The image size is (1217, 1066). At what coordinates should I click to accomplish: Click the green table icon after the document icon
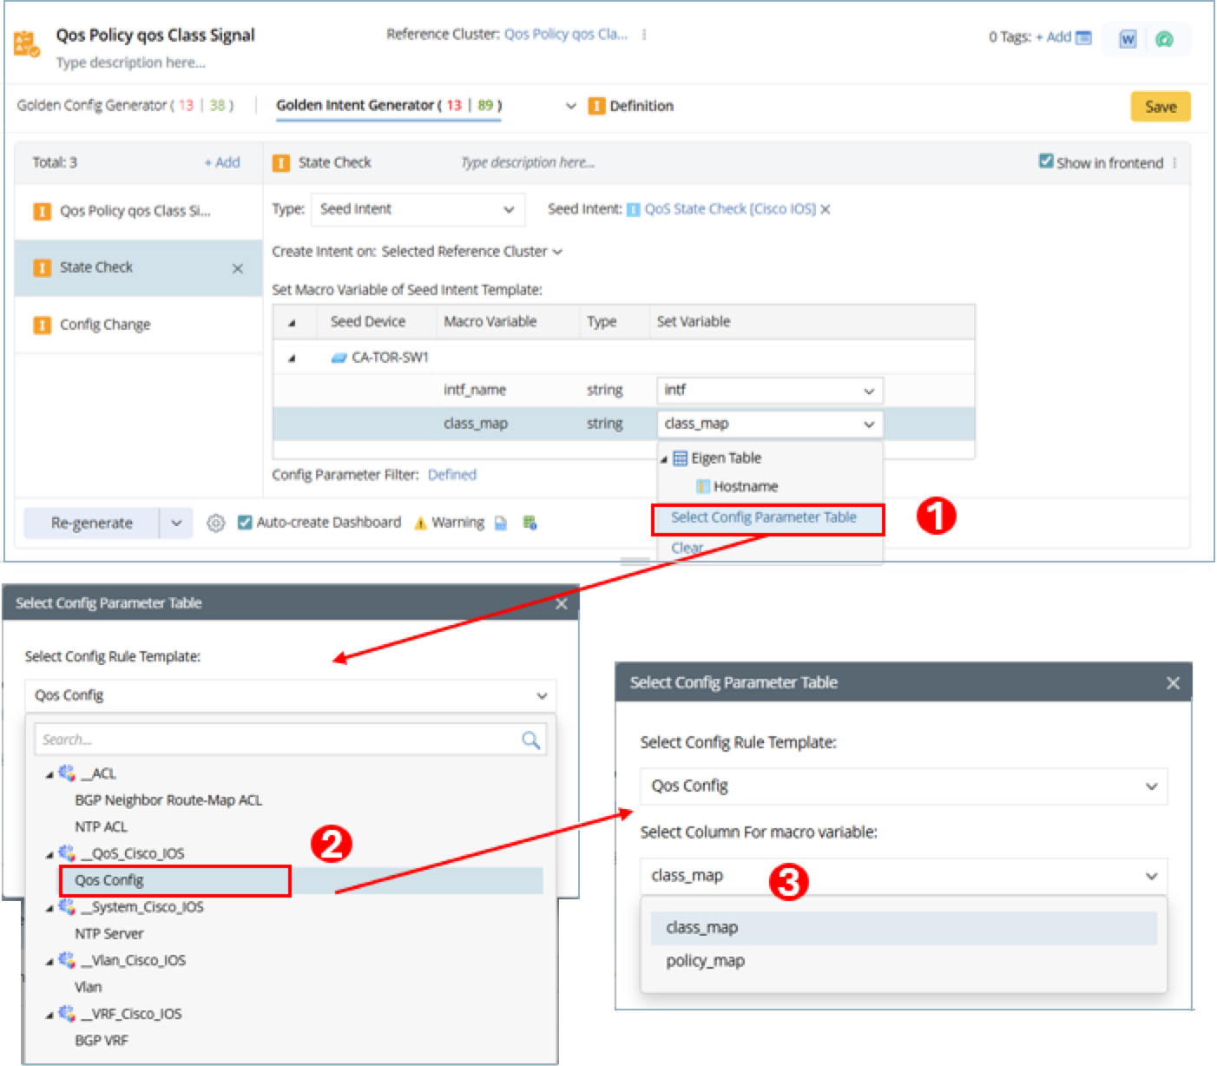[x=530, y=523]
